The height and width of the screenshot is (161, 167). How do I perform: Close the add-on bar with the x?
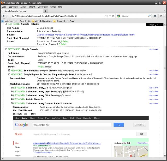(3, 159)
